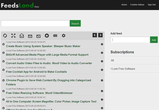This screenshot has height=110, width=159.
Task: Go to next page arrow button
Action: pos(100,35)
